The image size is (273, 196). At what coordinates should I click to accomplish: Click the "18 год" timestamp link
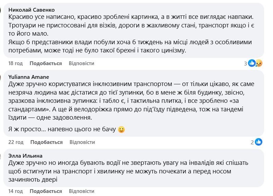point(15,63)
